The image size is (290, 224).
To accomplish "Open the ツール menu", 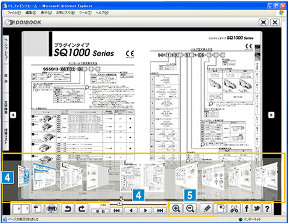I will click(x=85, y=13).
